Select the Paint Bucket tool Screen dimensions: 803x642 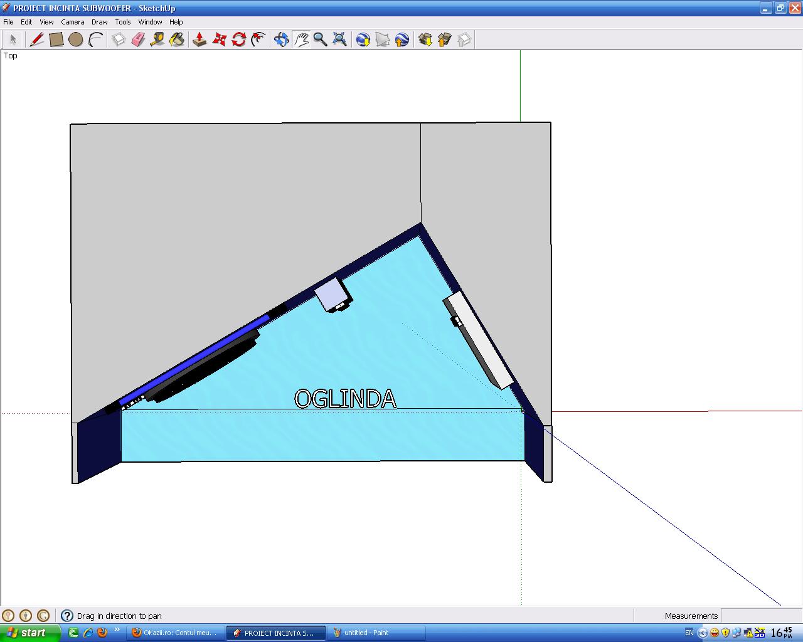177,39
